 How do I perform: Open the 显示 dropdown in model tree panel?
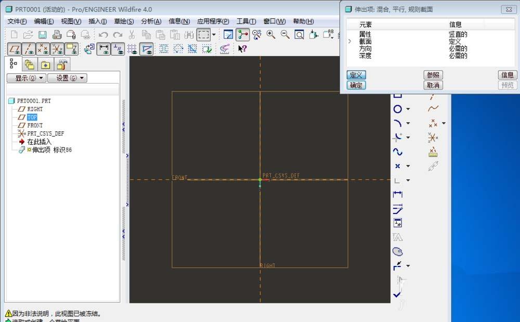27,78
